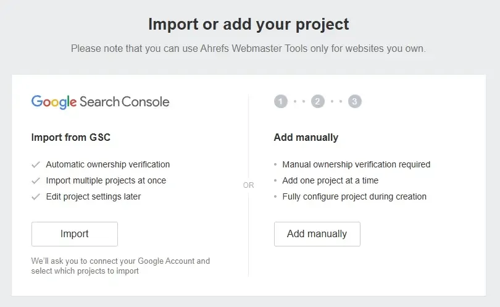Image resolution: width=500 pixels, height=307 pixels.
Task: Click the Import from GSC heading
Action: [x=71, y=137]
